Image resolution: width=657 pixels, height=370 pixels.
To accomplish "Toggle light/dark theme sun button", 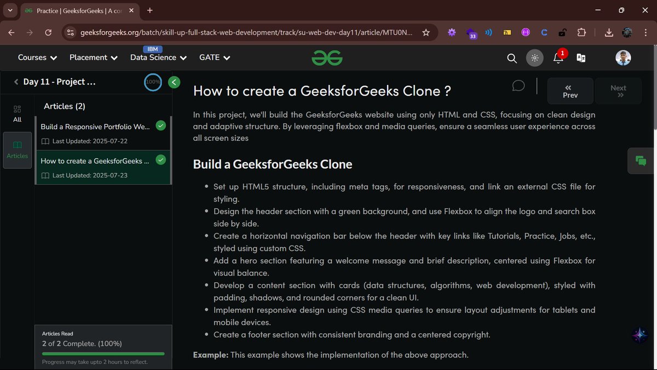I will (535, 58).
